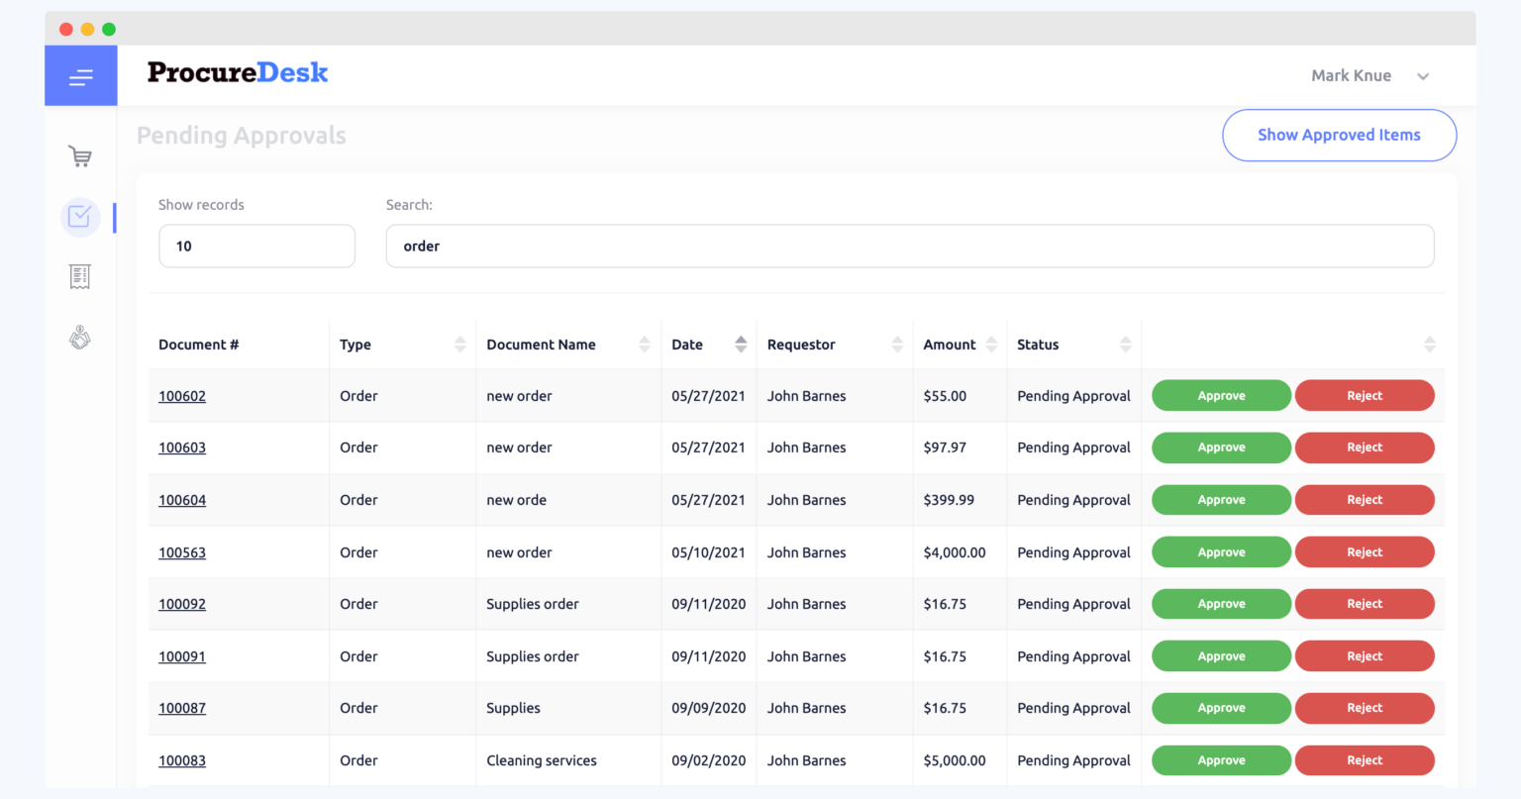Image resolution: width=1521 pixels, height=799 pixels.
Task: Click the approvals checkmark icon in the sidebar
Action: point(80,216)
